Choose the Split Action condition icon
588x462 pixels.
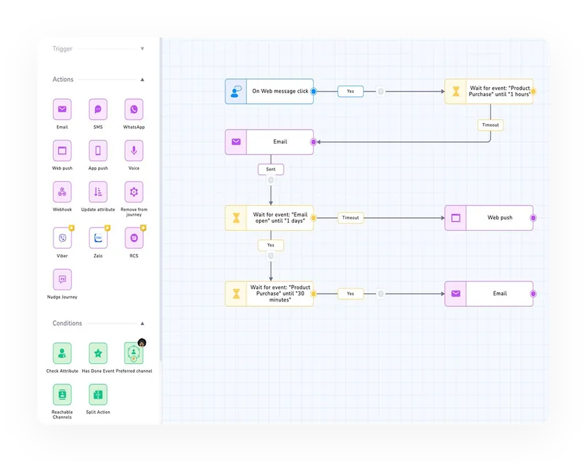pyautogui.click(x=98, y=394)
